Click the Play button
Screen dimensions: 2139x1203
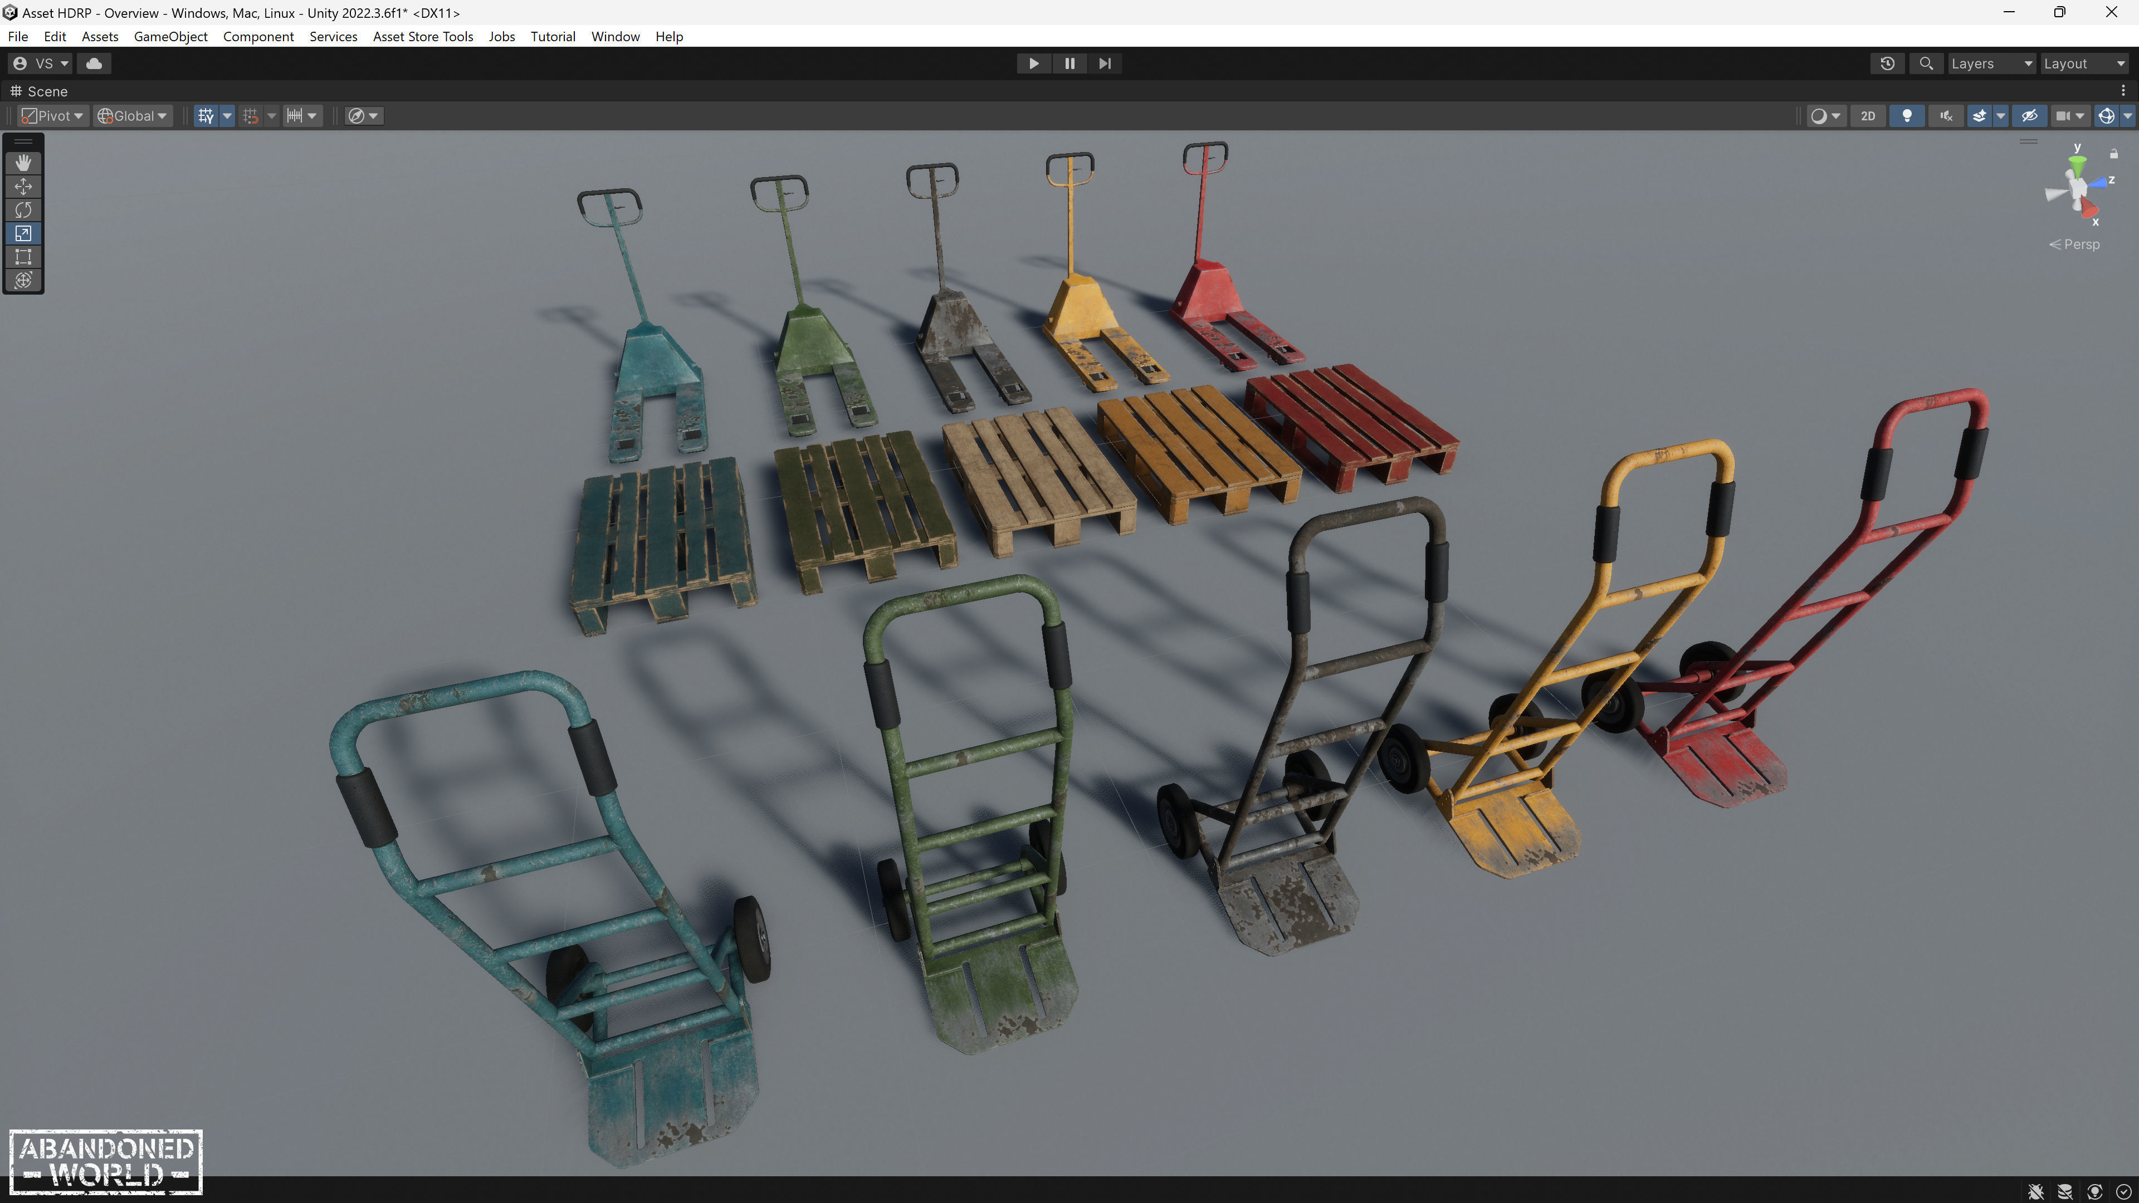point(1034,63)
